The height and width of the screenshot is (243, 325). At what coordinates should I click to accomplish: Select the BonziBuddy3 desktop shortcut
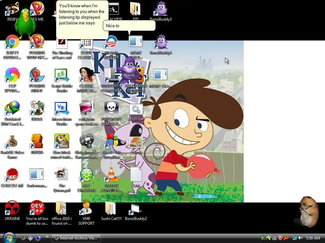[161, 11]
